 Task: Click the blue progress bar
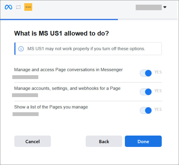click(x=59, y=20)
